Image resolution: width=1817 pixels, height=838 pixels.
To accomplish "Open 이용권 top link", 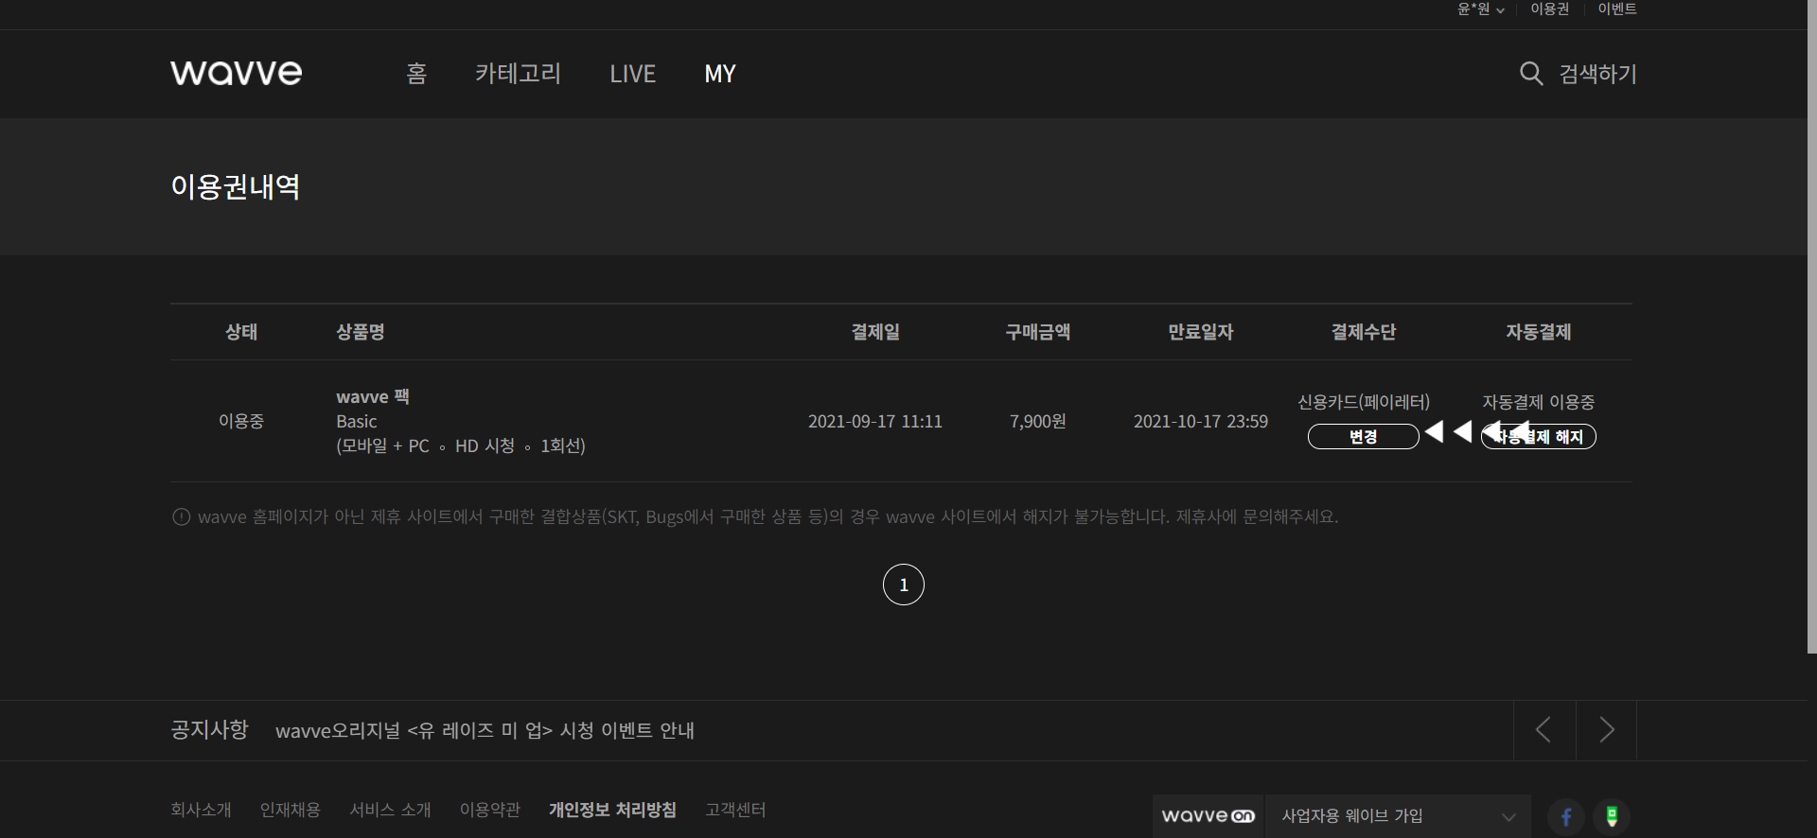I will point(1549,9).
